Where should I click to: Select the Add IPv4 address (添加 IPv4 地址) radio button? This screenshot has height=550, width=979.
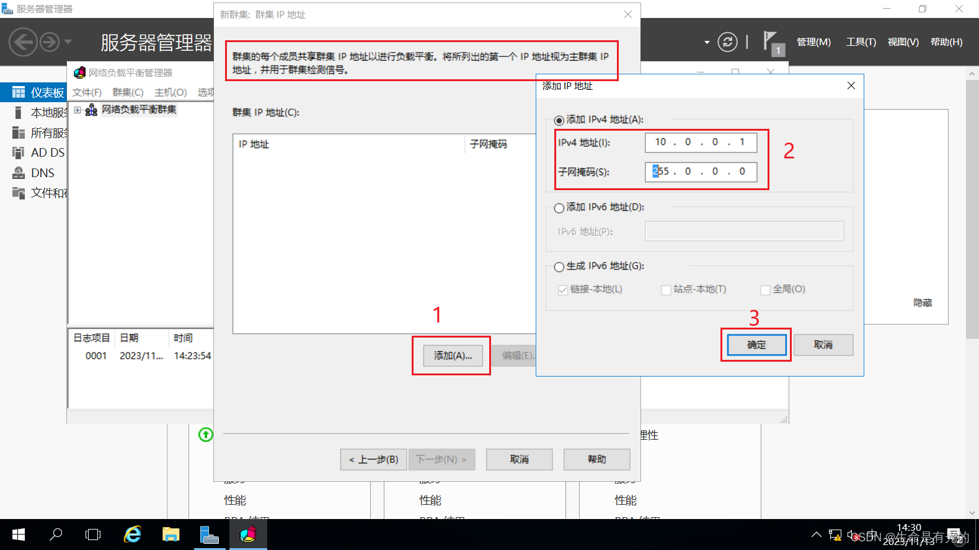pos(559,120)
